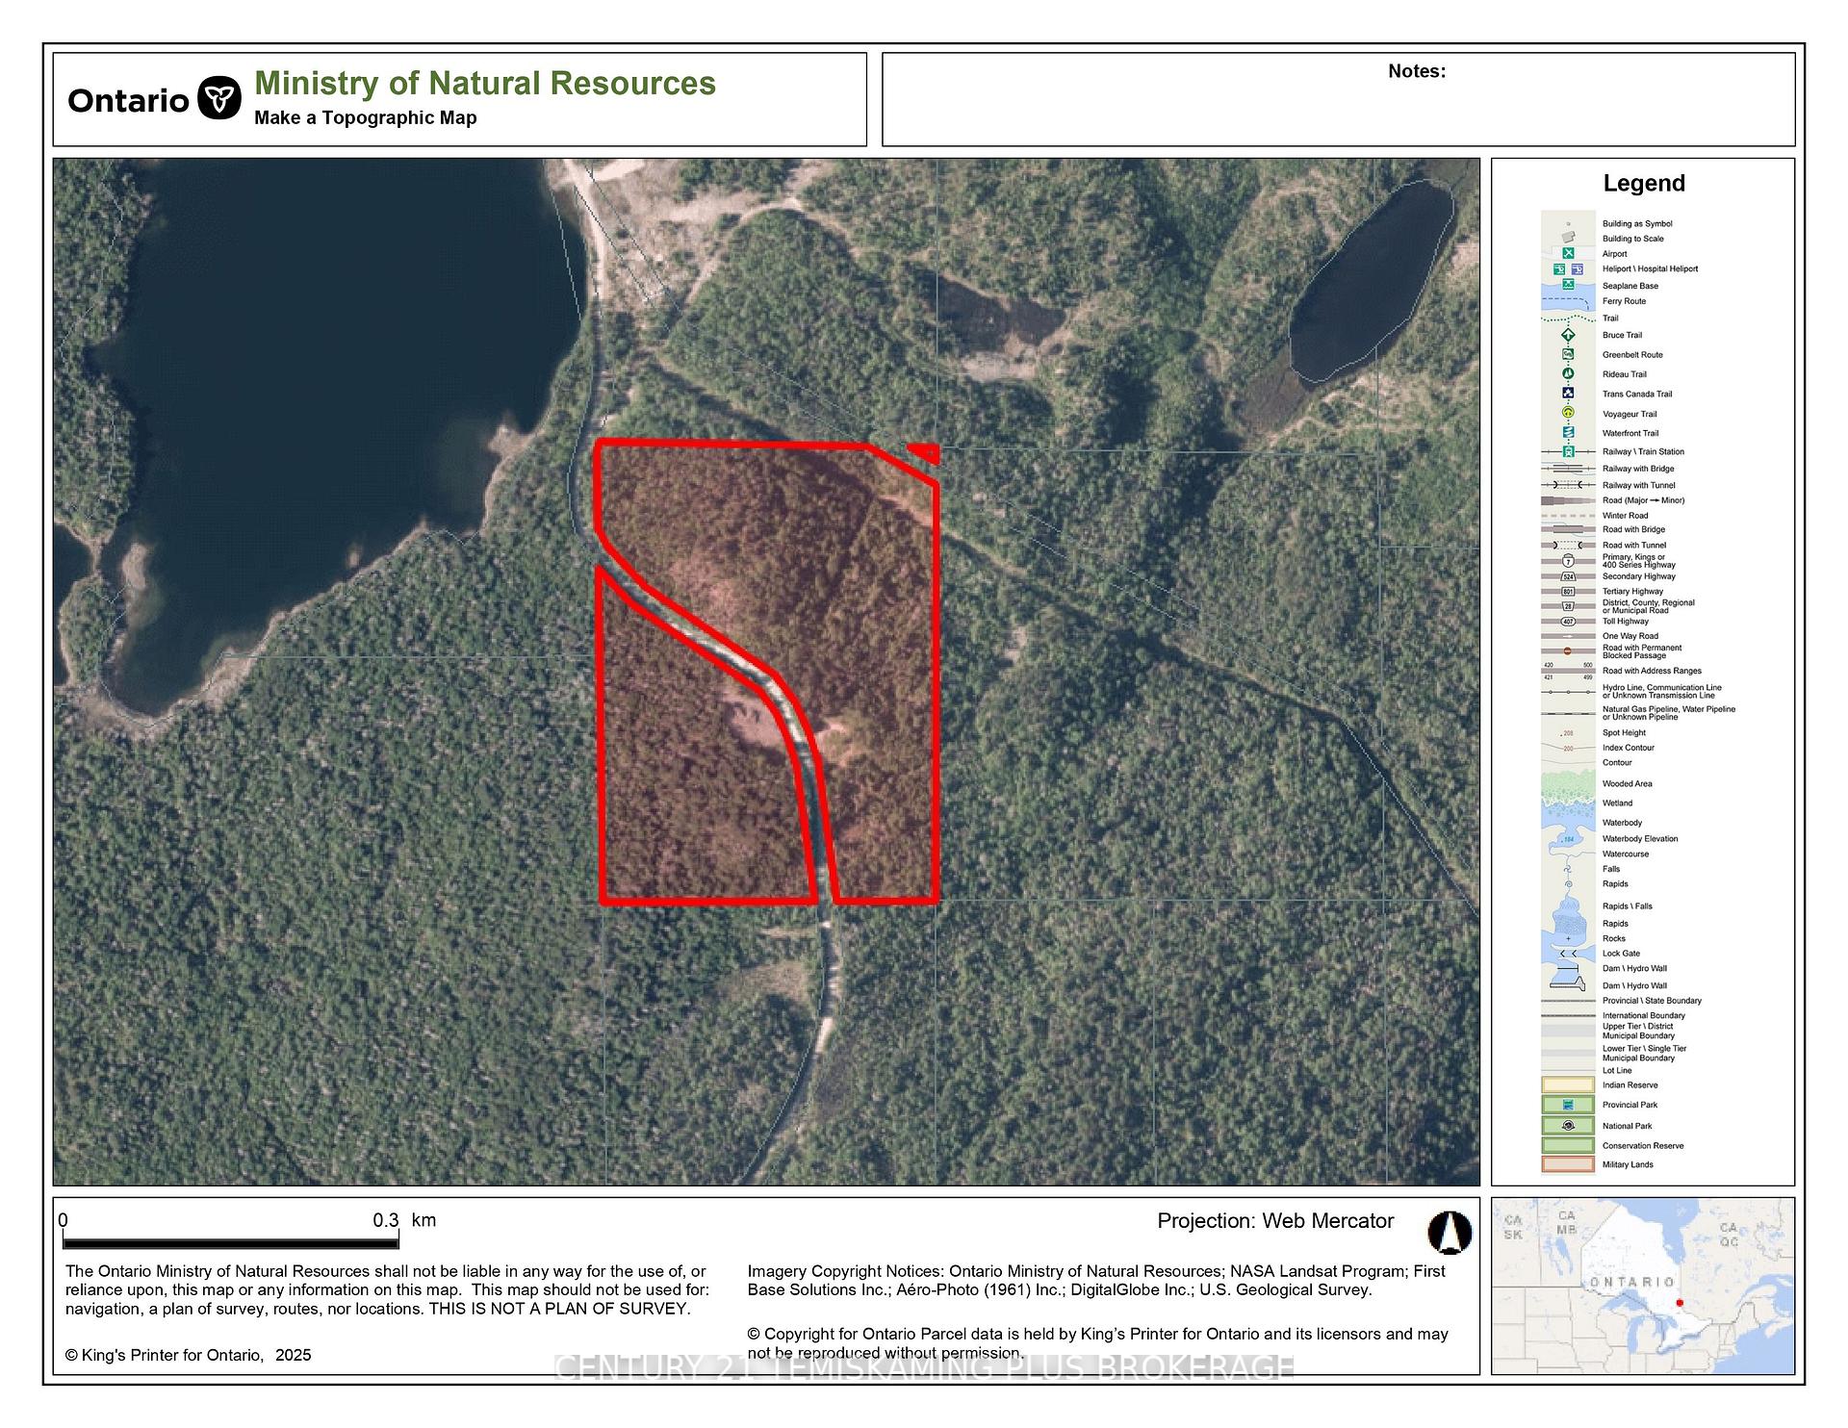Viewport: 1848px width, 1428px height.
Task: Click the north arrow compass icon
Action: coord(1450,1232)
